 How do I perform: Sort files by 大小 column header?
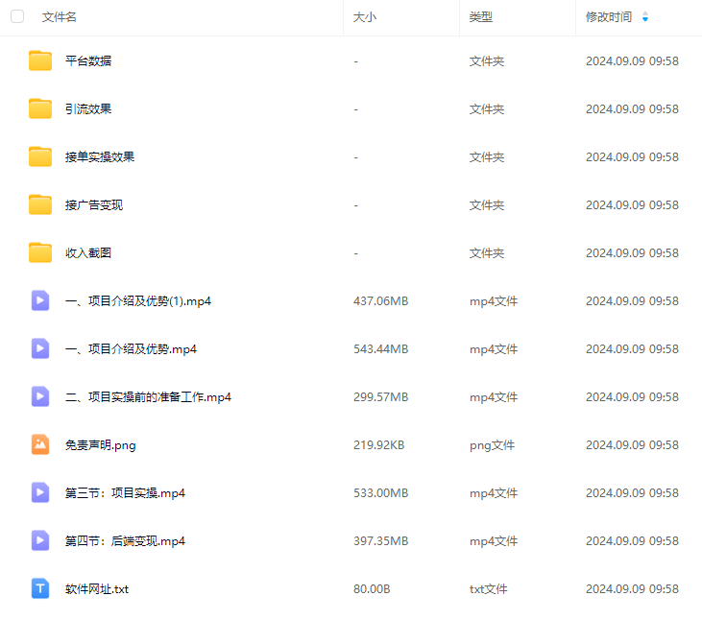pyautogui.click(x=365, y=17)
